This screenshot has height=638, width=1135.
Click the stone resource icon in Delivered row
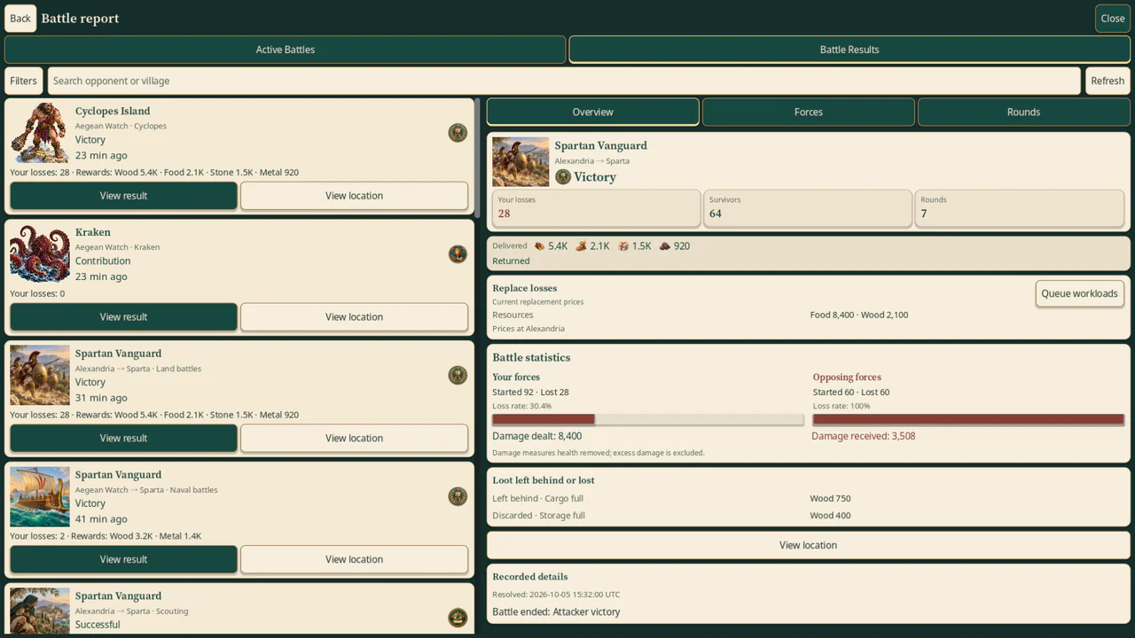[x=623, y=245]
